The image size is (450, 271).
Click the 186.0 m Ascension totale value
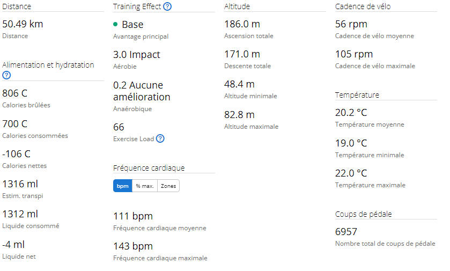242,24
